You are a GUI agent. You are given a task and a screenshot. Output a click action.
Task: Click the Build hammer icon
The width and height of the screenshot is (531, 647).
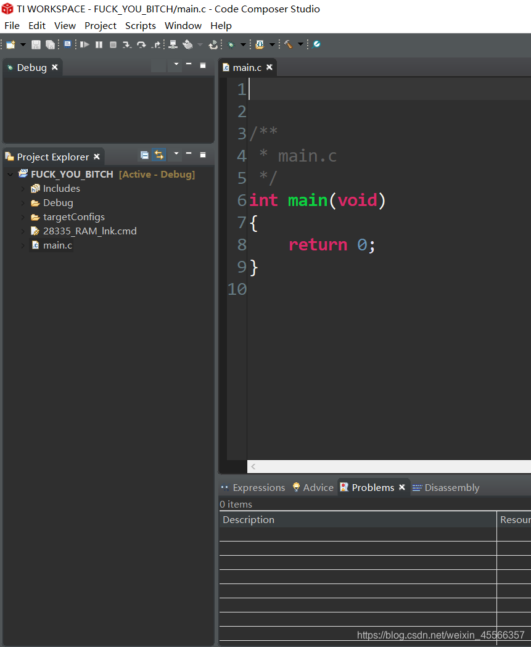[x=289, y=44]
